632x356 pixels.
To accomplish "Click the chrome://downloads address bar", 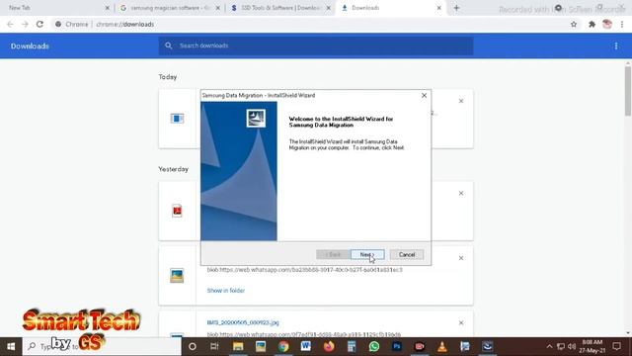I will (x=310, y=24).
